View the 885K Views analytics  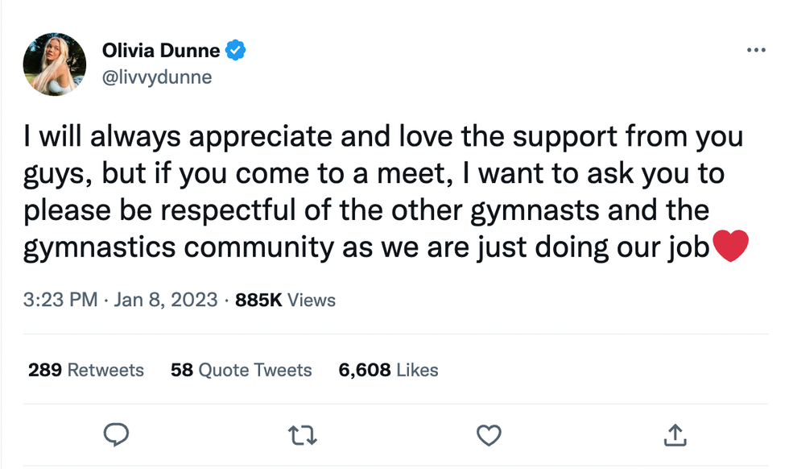(x=285, y=301)
